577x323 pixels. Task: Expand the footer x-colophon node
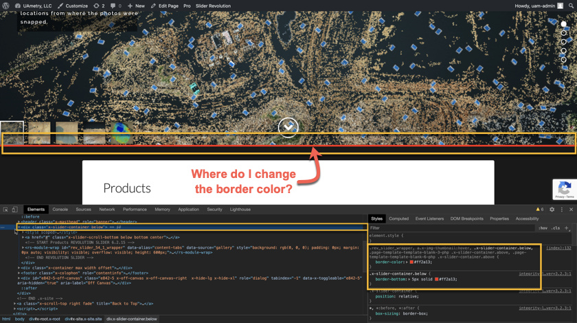[x=19, y=273]
